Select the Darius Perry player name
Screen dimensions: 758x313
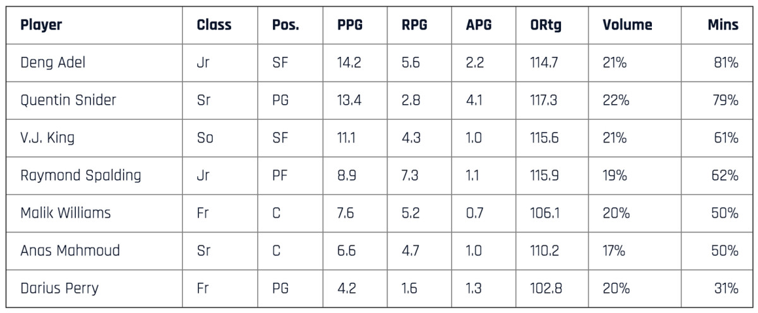[59, 288]
